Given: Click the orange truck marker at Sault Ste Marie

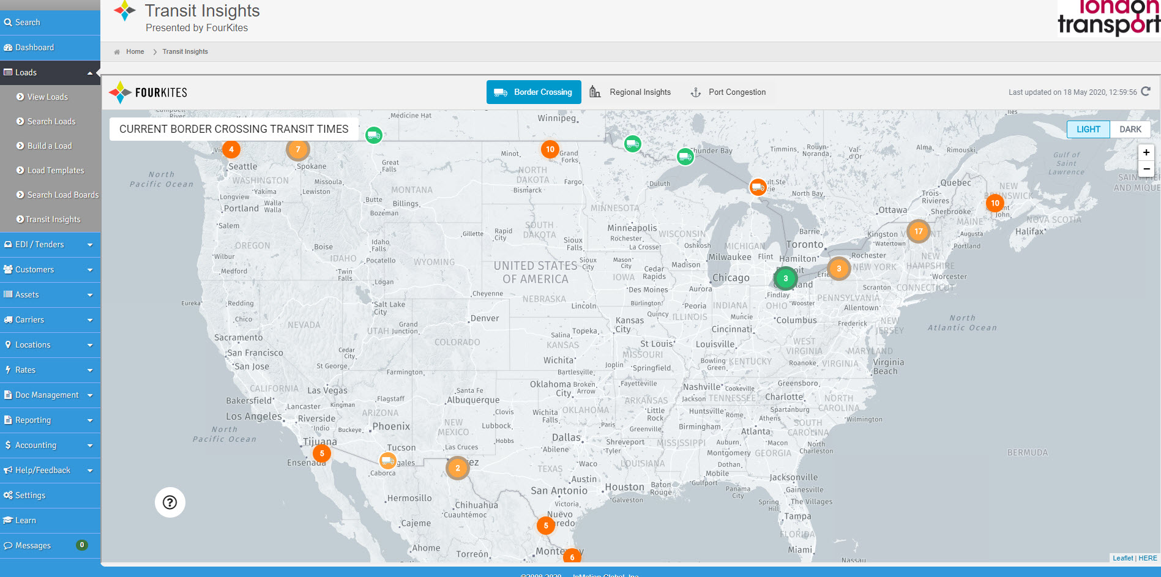Looking at the screenshot, I should click(x=758, y=187).
